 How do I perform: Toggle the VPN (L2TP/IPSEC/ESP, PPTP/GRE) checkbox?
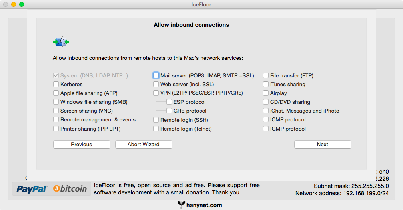point(156,93)
